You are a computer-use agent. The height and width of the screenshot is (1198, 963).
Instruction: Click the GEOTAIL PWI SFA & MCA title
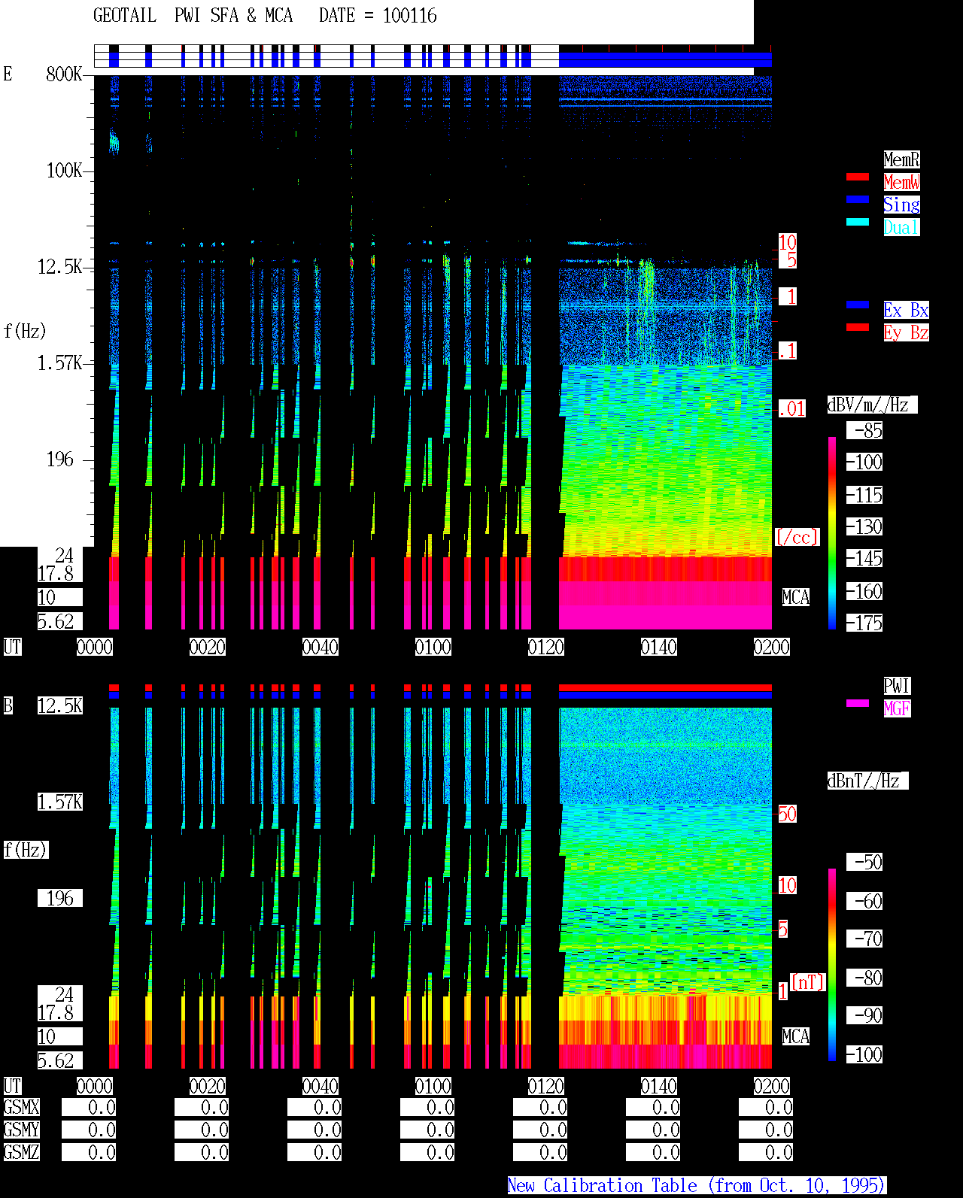tap(193, 15)
